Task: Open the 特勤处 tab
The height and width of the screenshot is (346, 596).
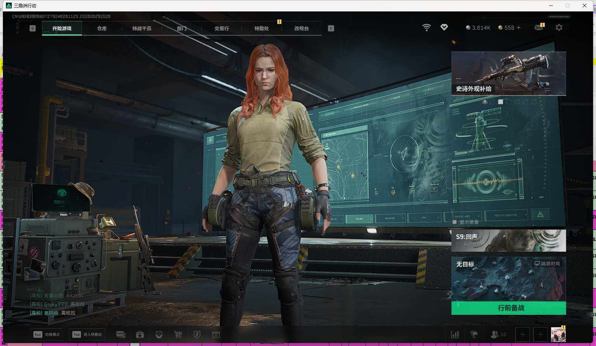Action: pyautogui.click(x=261, y=28)
